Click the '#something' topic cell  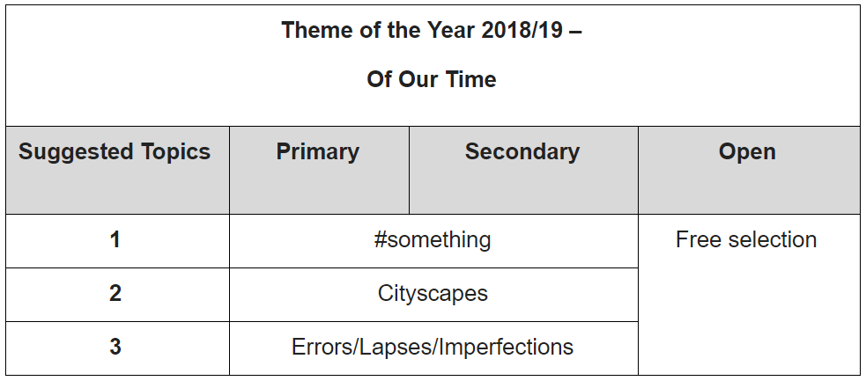pos(433,241)
